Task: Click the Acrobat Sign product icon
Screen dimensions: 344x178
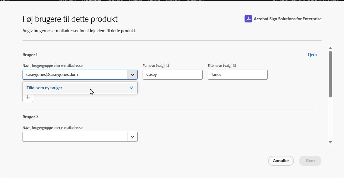Action: (248, 19)
